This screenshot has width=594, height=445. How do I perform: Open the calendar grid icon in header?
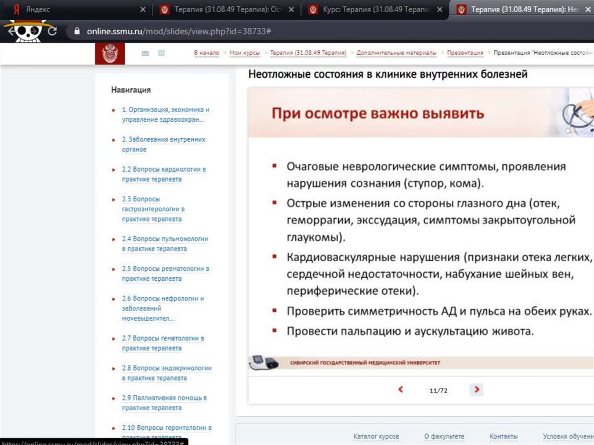[161, 53]
